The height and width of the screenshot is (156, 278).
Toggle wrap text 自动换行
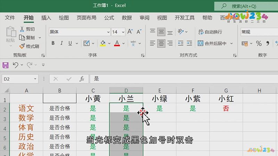pos(210,32)
